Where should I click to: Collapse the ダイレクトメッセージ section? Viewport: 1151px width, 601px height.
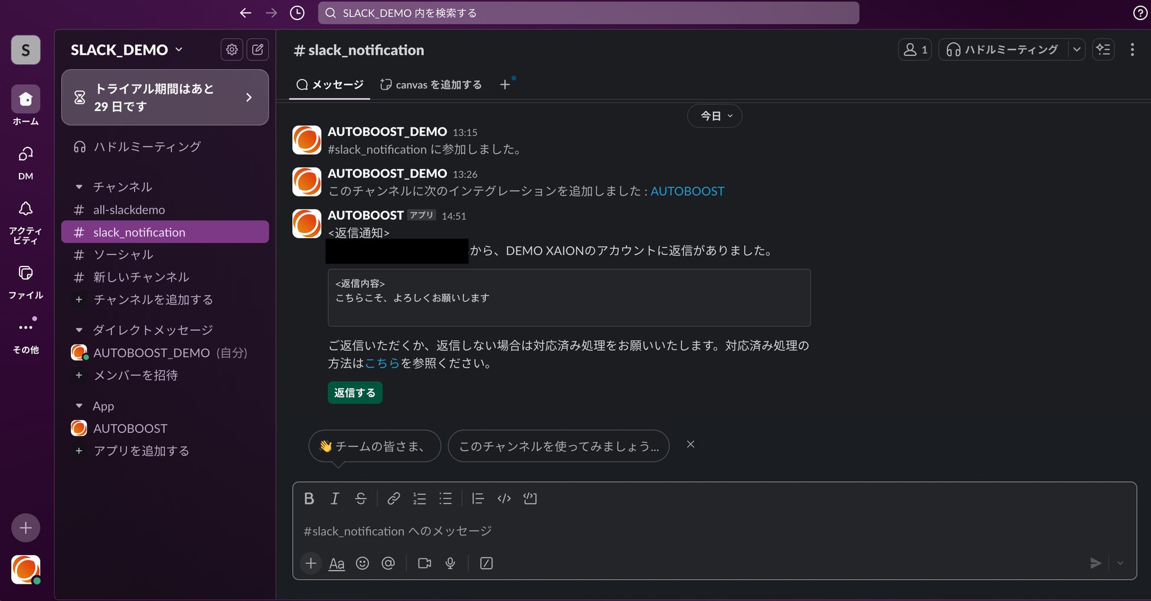point(79,330)
